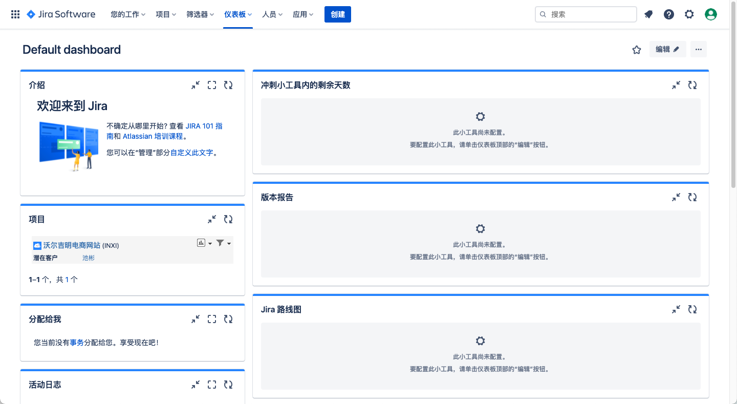The width and height of the screenshot is (737, 404).
Task: Open the project filter funnel dropdown
Action: [224, 243]
